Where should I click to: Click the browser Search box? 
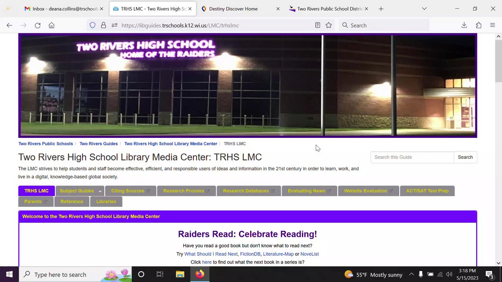[384, 25]
